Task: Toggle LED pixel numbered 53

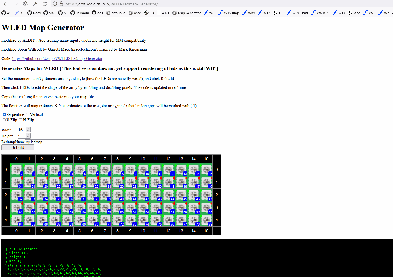Action: tap(143, 207)
